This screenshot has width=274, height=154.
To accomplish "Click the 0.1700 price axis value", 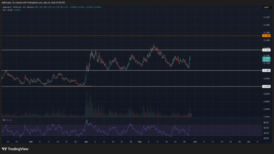I will click(266, 17).
